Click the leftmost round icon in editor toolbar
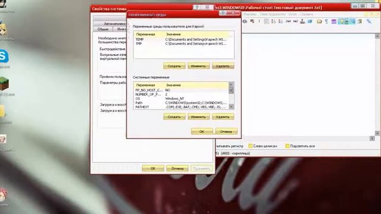 pos(245,21)
